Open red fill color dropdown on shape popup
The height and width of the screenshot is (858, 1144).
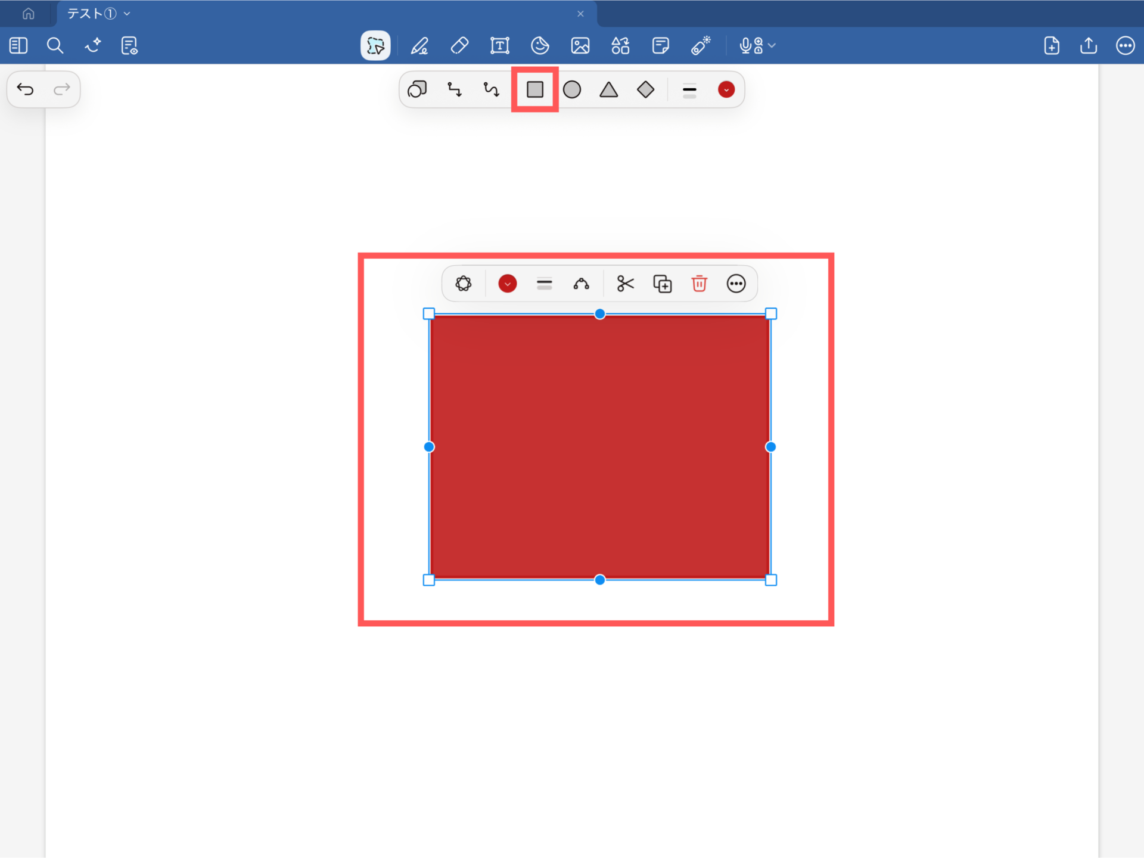pyautogui.click(x=508, y=284)
